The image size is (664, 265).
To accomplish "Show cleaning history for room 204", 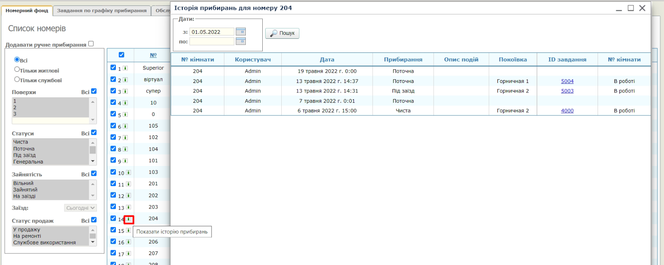I will [129, 219].
